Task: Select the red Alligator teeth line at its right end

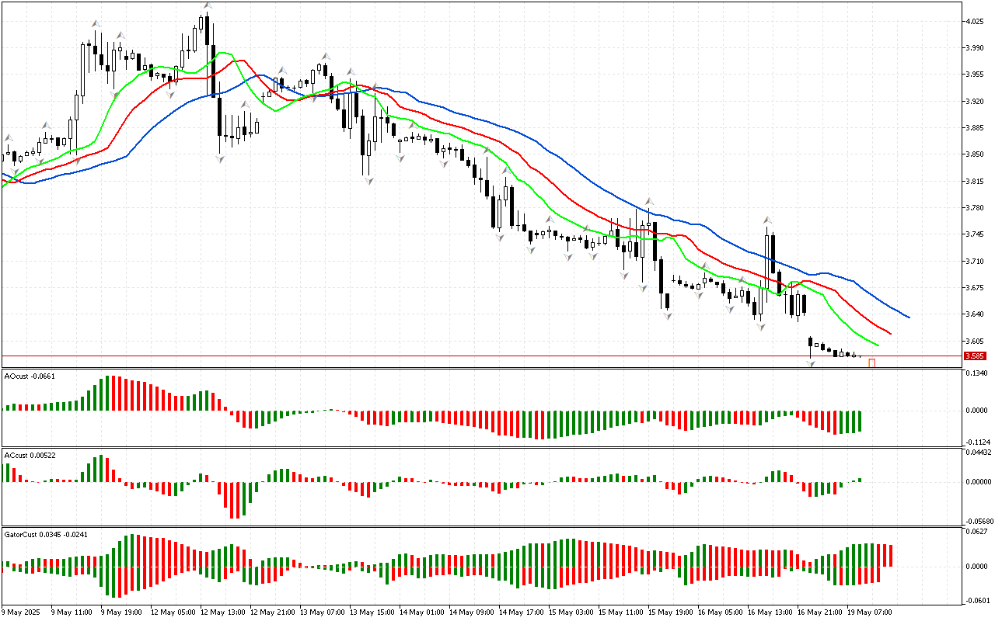Action: point(889,334)
